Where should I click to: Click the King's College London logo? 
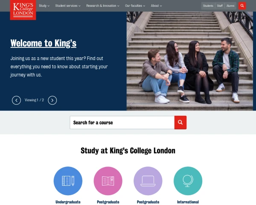[x=23, y=10]
